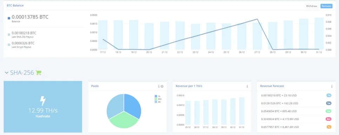Screen dimensions: 339x135
Task: Click the 28.12 date label on balance chart
Action: [x=273, y=52]
